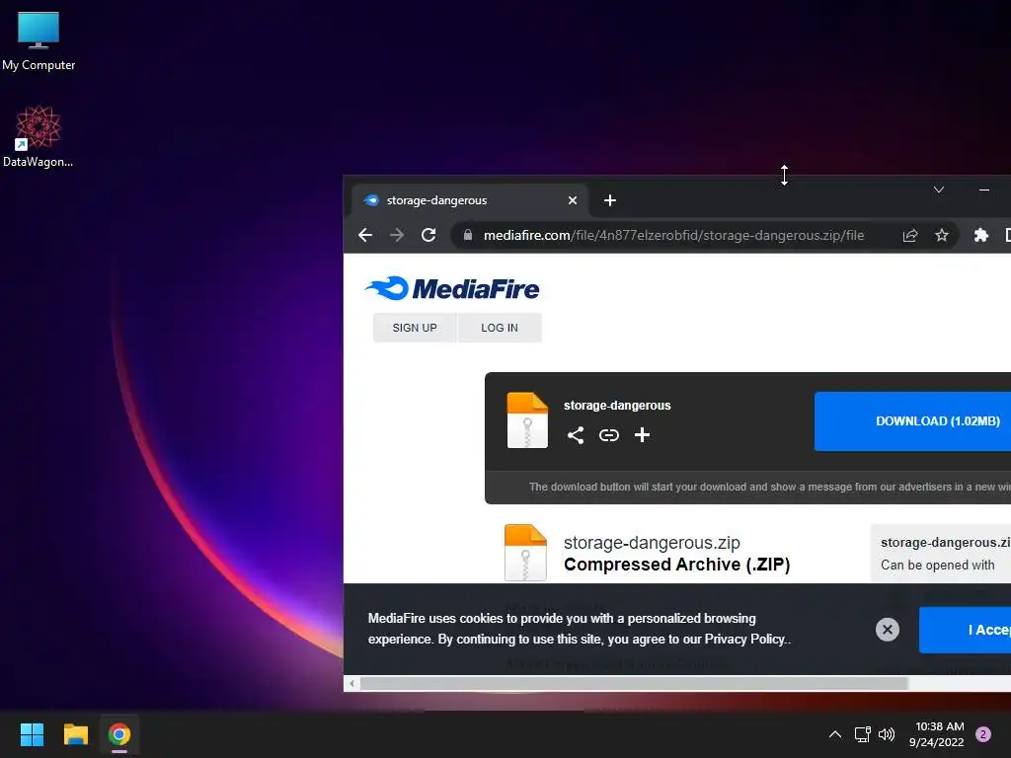
Task: Go forward in browser history
Action: pyautogui.click(x=397, y=235)
